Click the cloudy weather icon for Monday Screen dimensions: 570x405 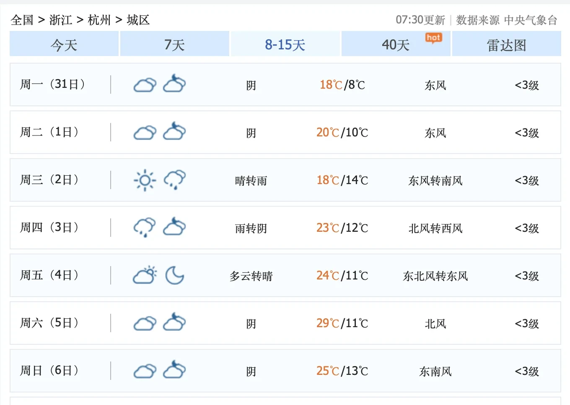(x=145, y=84)
